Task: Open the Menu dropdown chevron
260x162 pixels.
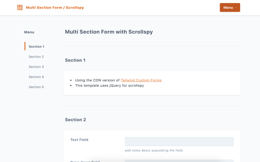Action: point(236,8)
